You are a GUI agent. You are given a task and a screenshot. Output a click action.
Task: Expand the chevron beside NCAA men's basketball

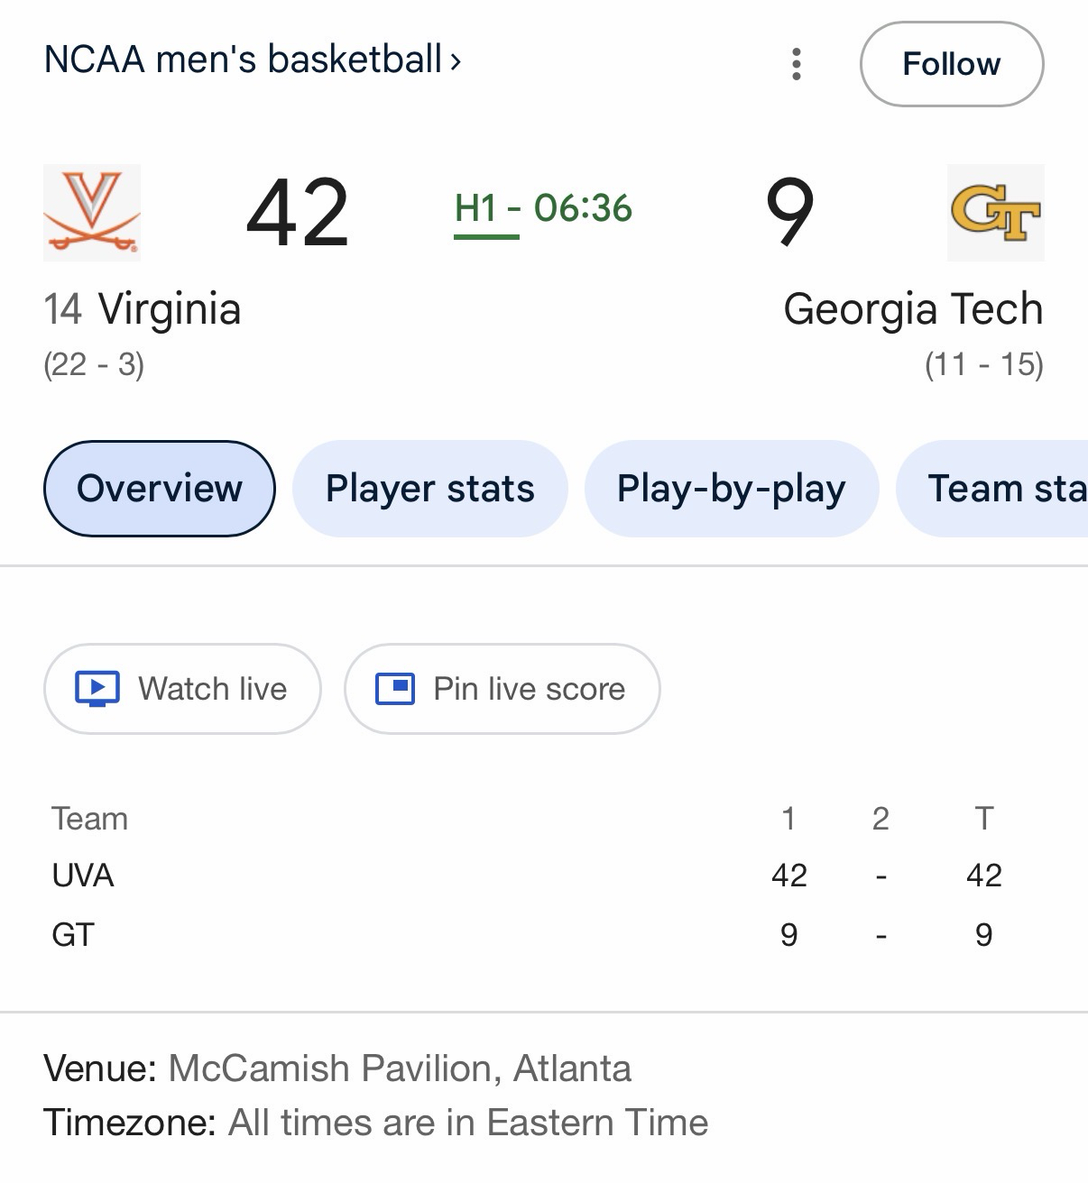click(456, 61)
